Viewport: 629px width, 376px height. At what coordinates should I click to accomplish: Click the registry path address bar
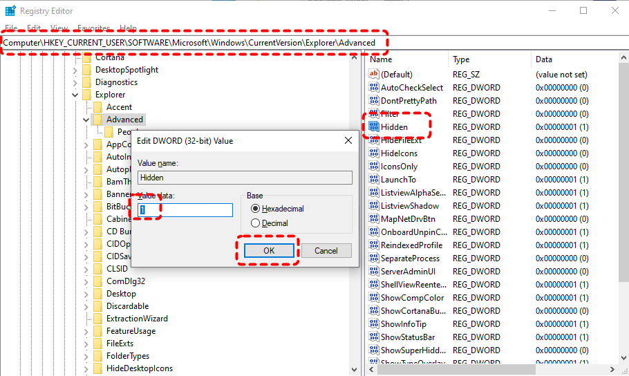[x=194, y=43]
